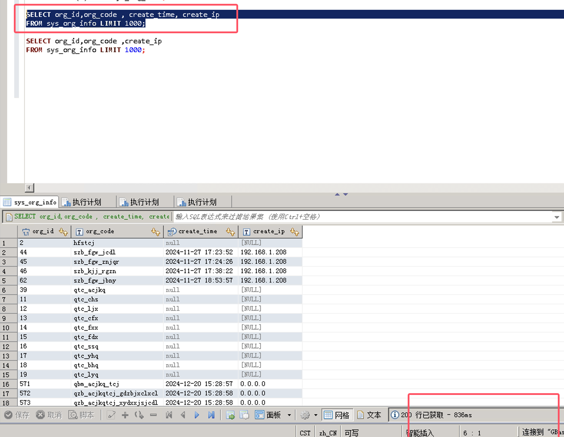Click the second SELECT statement in editor
The image size is (564, 437).
coord(94,46)
